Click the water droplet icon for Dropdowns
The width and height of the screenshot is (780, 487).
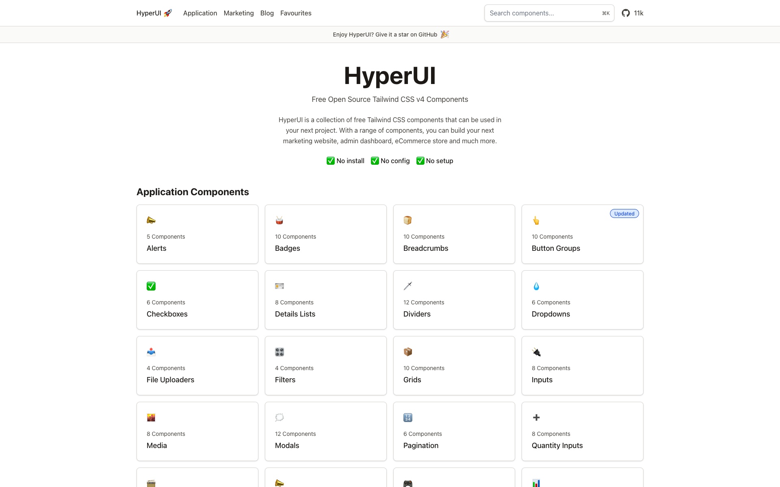coord(536,286)
